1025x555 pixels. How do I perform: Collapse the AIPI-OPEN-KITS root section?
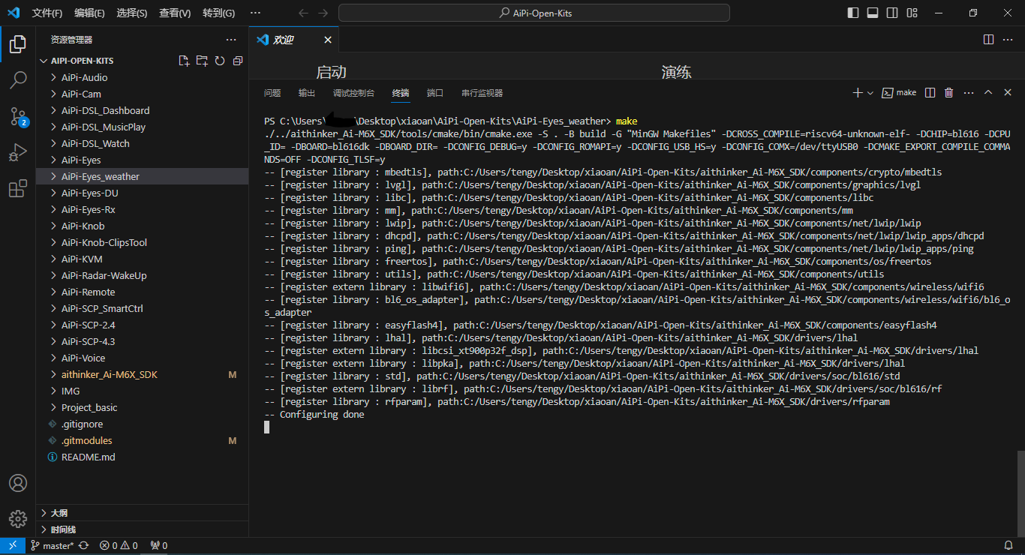83,61
